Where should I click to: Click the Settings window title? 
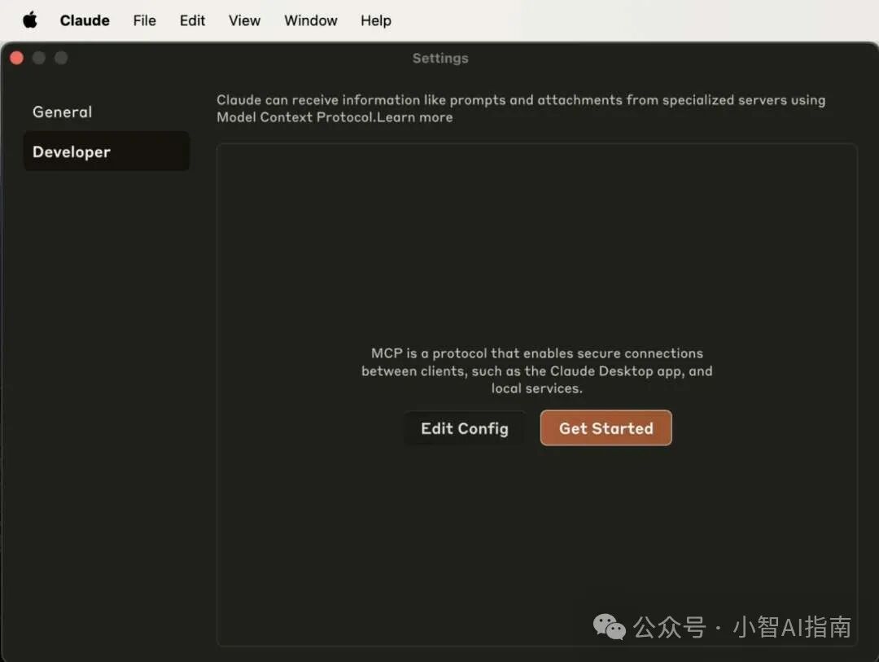(440, 59)
